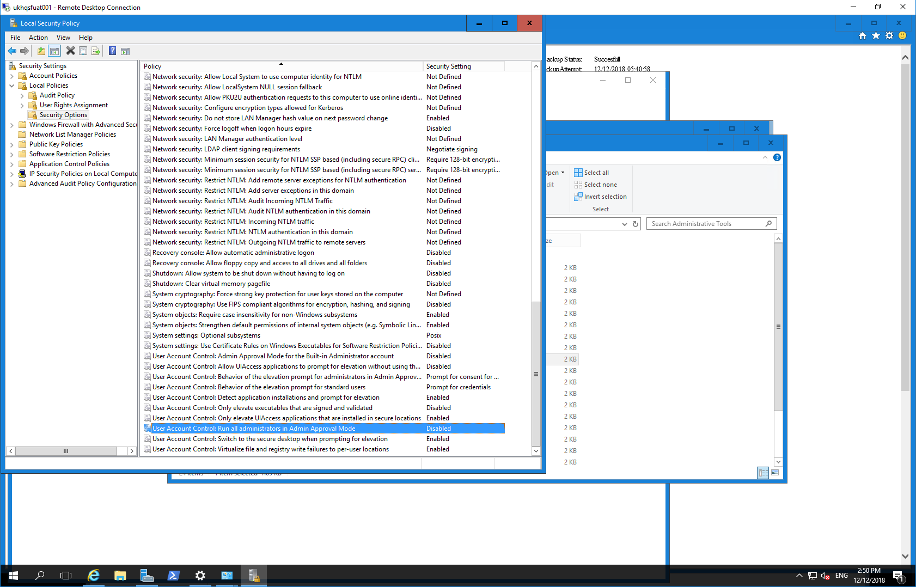The width and height of the screenshot is (916, 587).
Task: Open Task View on the taskbar
Action: click(x=66, y=576)
